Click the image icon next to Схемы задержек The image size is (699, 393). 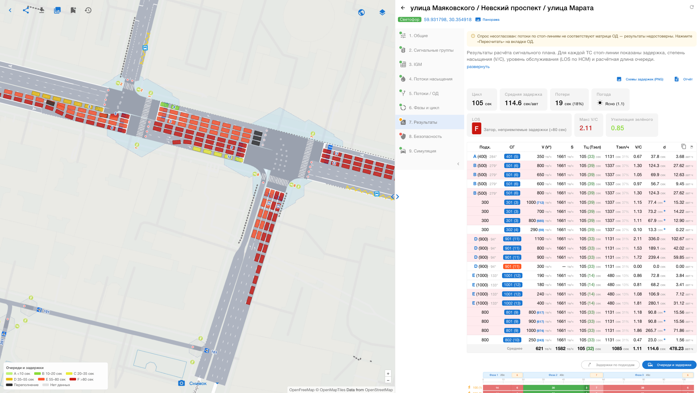[x=619, y=79]
